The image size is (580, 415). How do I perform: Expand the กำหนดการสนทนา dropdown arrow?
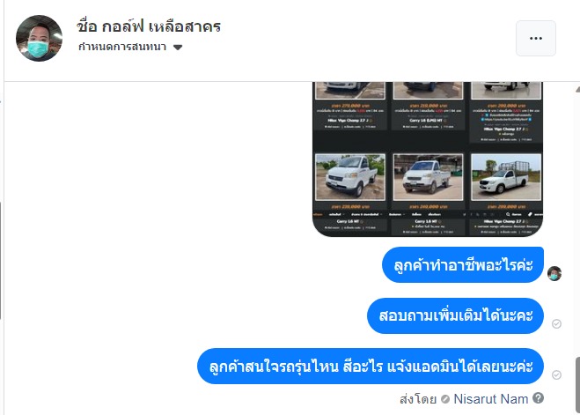[178, 48]
